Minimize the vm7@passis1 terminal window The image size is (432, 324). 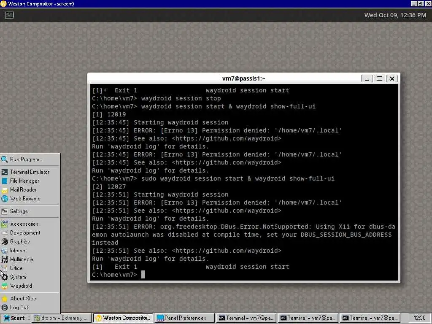367,78
